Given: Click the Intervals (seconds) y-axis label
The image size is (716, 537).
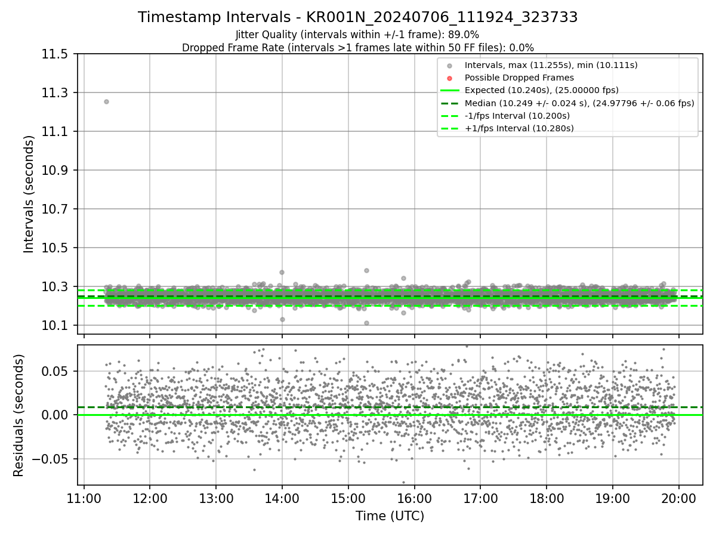Looking at the screenshot, I should (x=29, y=194).
